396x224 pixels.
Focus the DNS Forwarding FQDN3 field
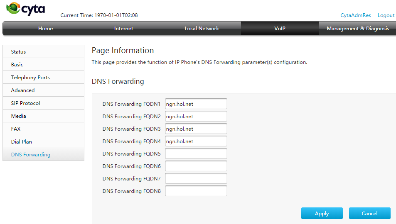tap(196, 129)
